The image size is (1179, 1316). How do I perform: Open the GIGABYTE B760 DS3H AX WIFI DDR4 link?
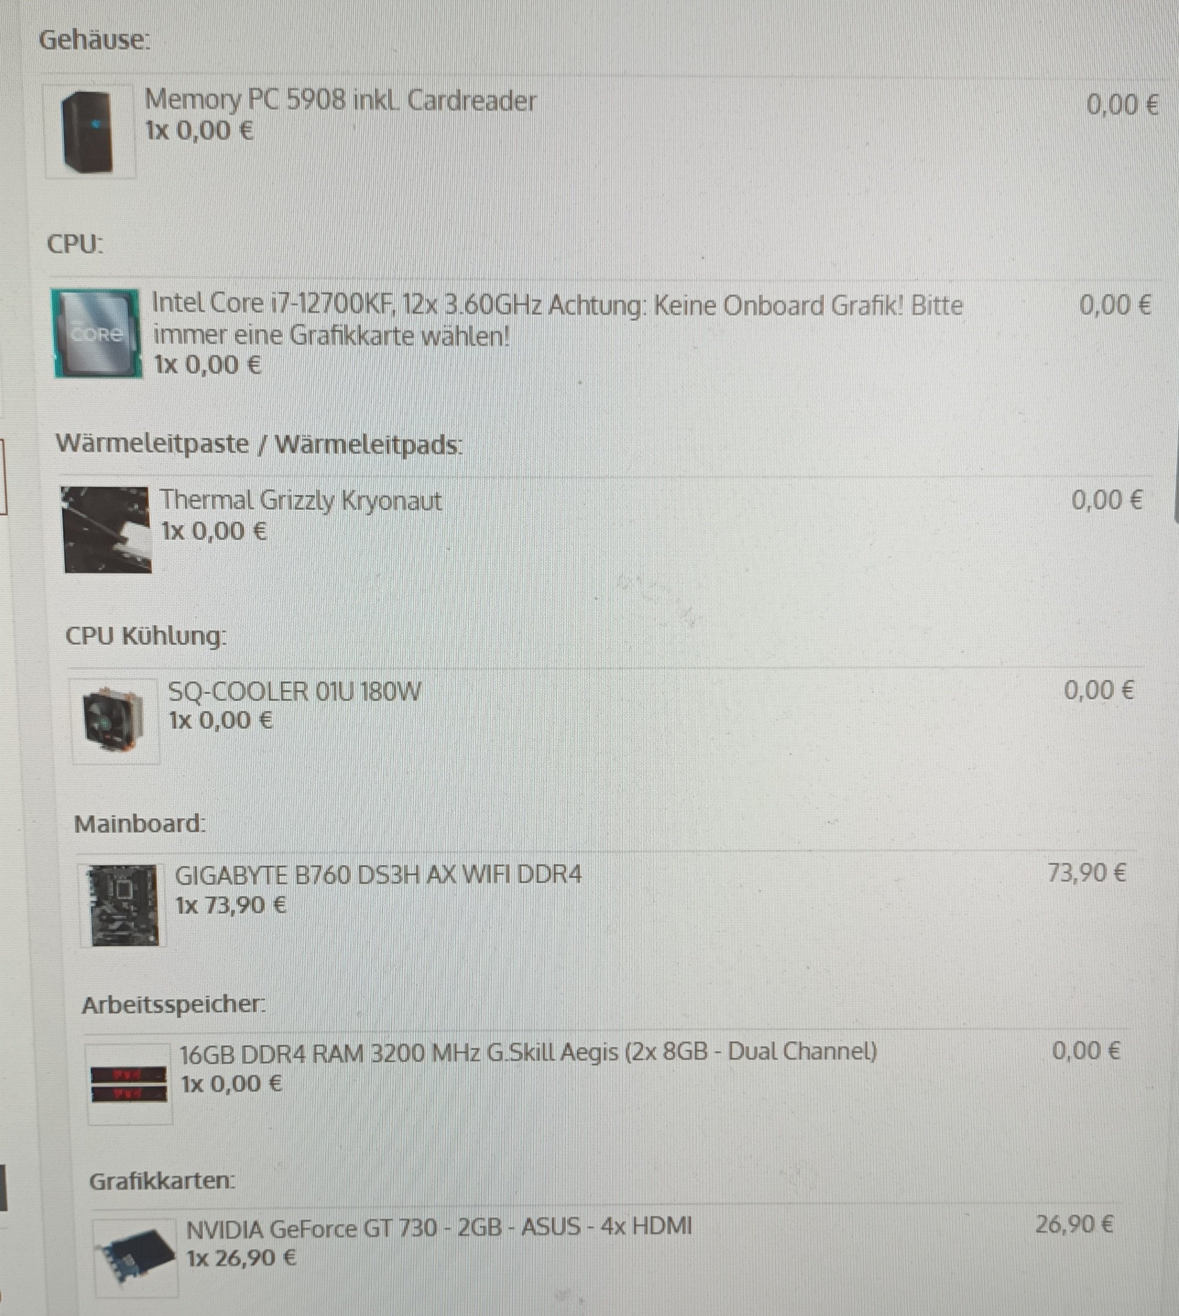[378, 875]
